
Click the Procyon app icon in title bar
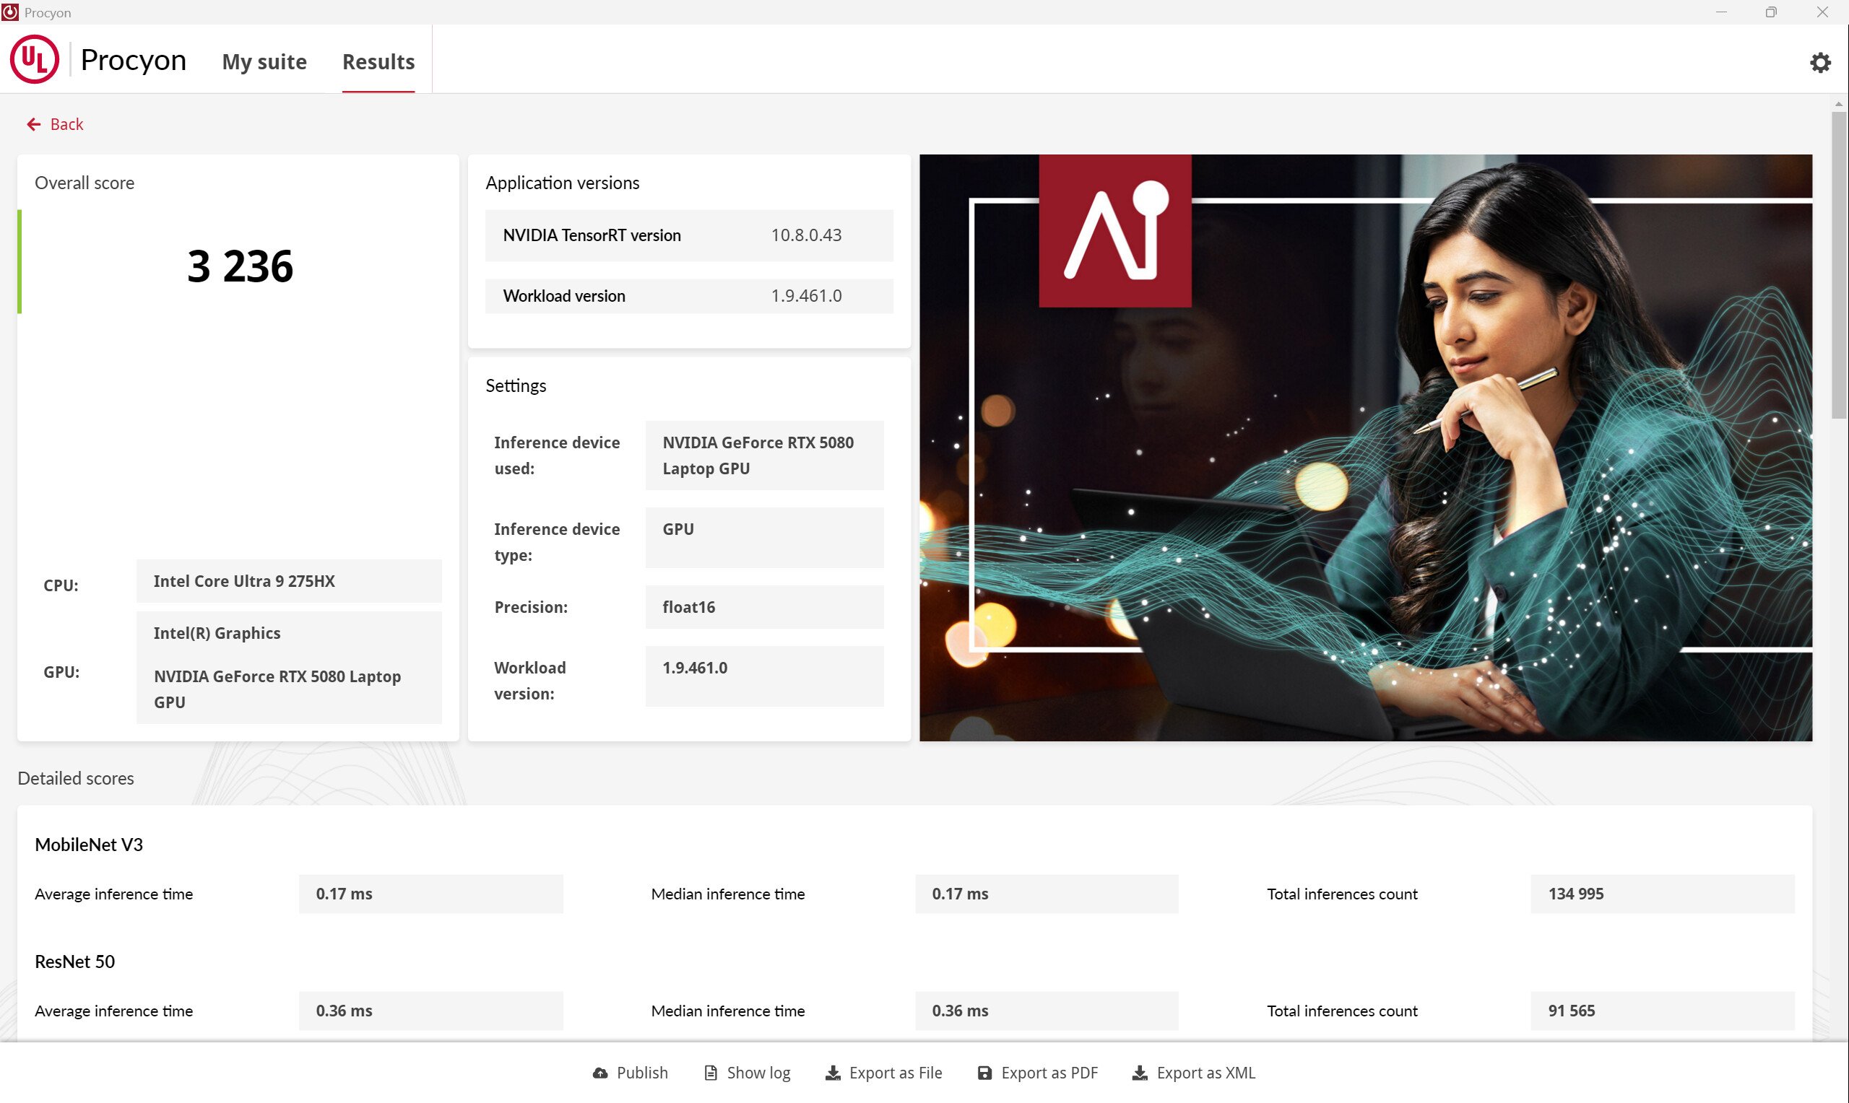[x=9, y=12]
